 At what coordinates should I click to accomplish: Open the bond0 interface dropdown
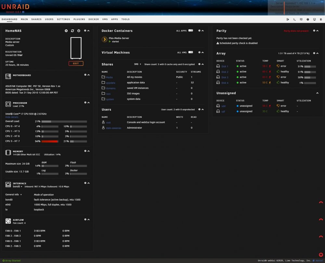pos(18,187)
